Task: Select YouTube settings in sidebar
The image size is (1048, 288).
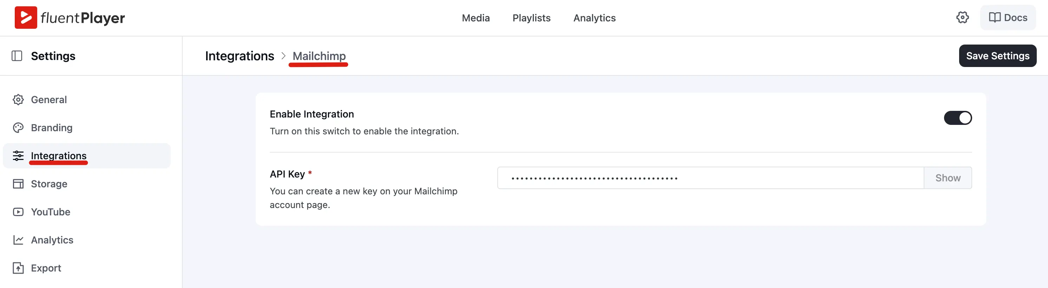Action: coord(87,212)
